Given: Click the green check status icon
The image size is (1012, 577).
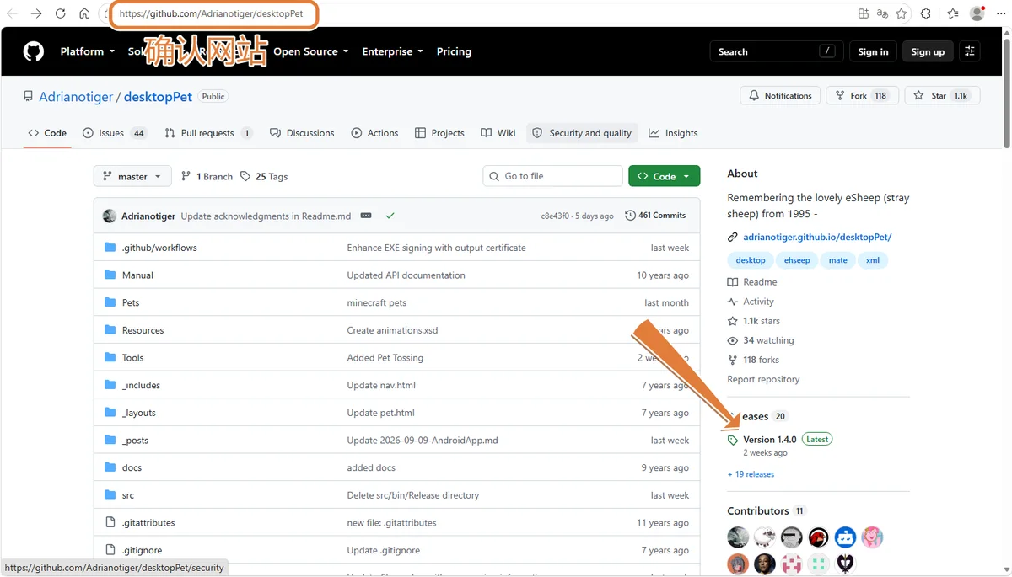Looking at the screenshot, I should [390, 216].
